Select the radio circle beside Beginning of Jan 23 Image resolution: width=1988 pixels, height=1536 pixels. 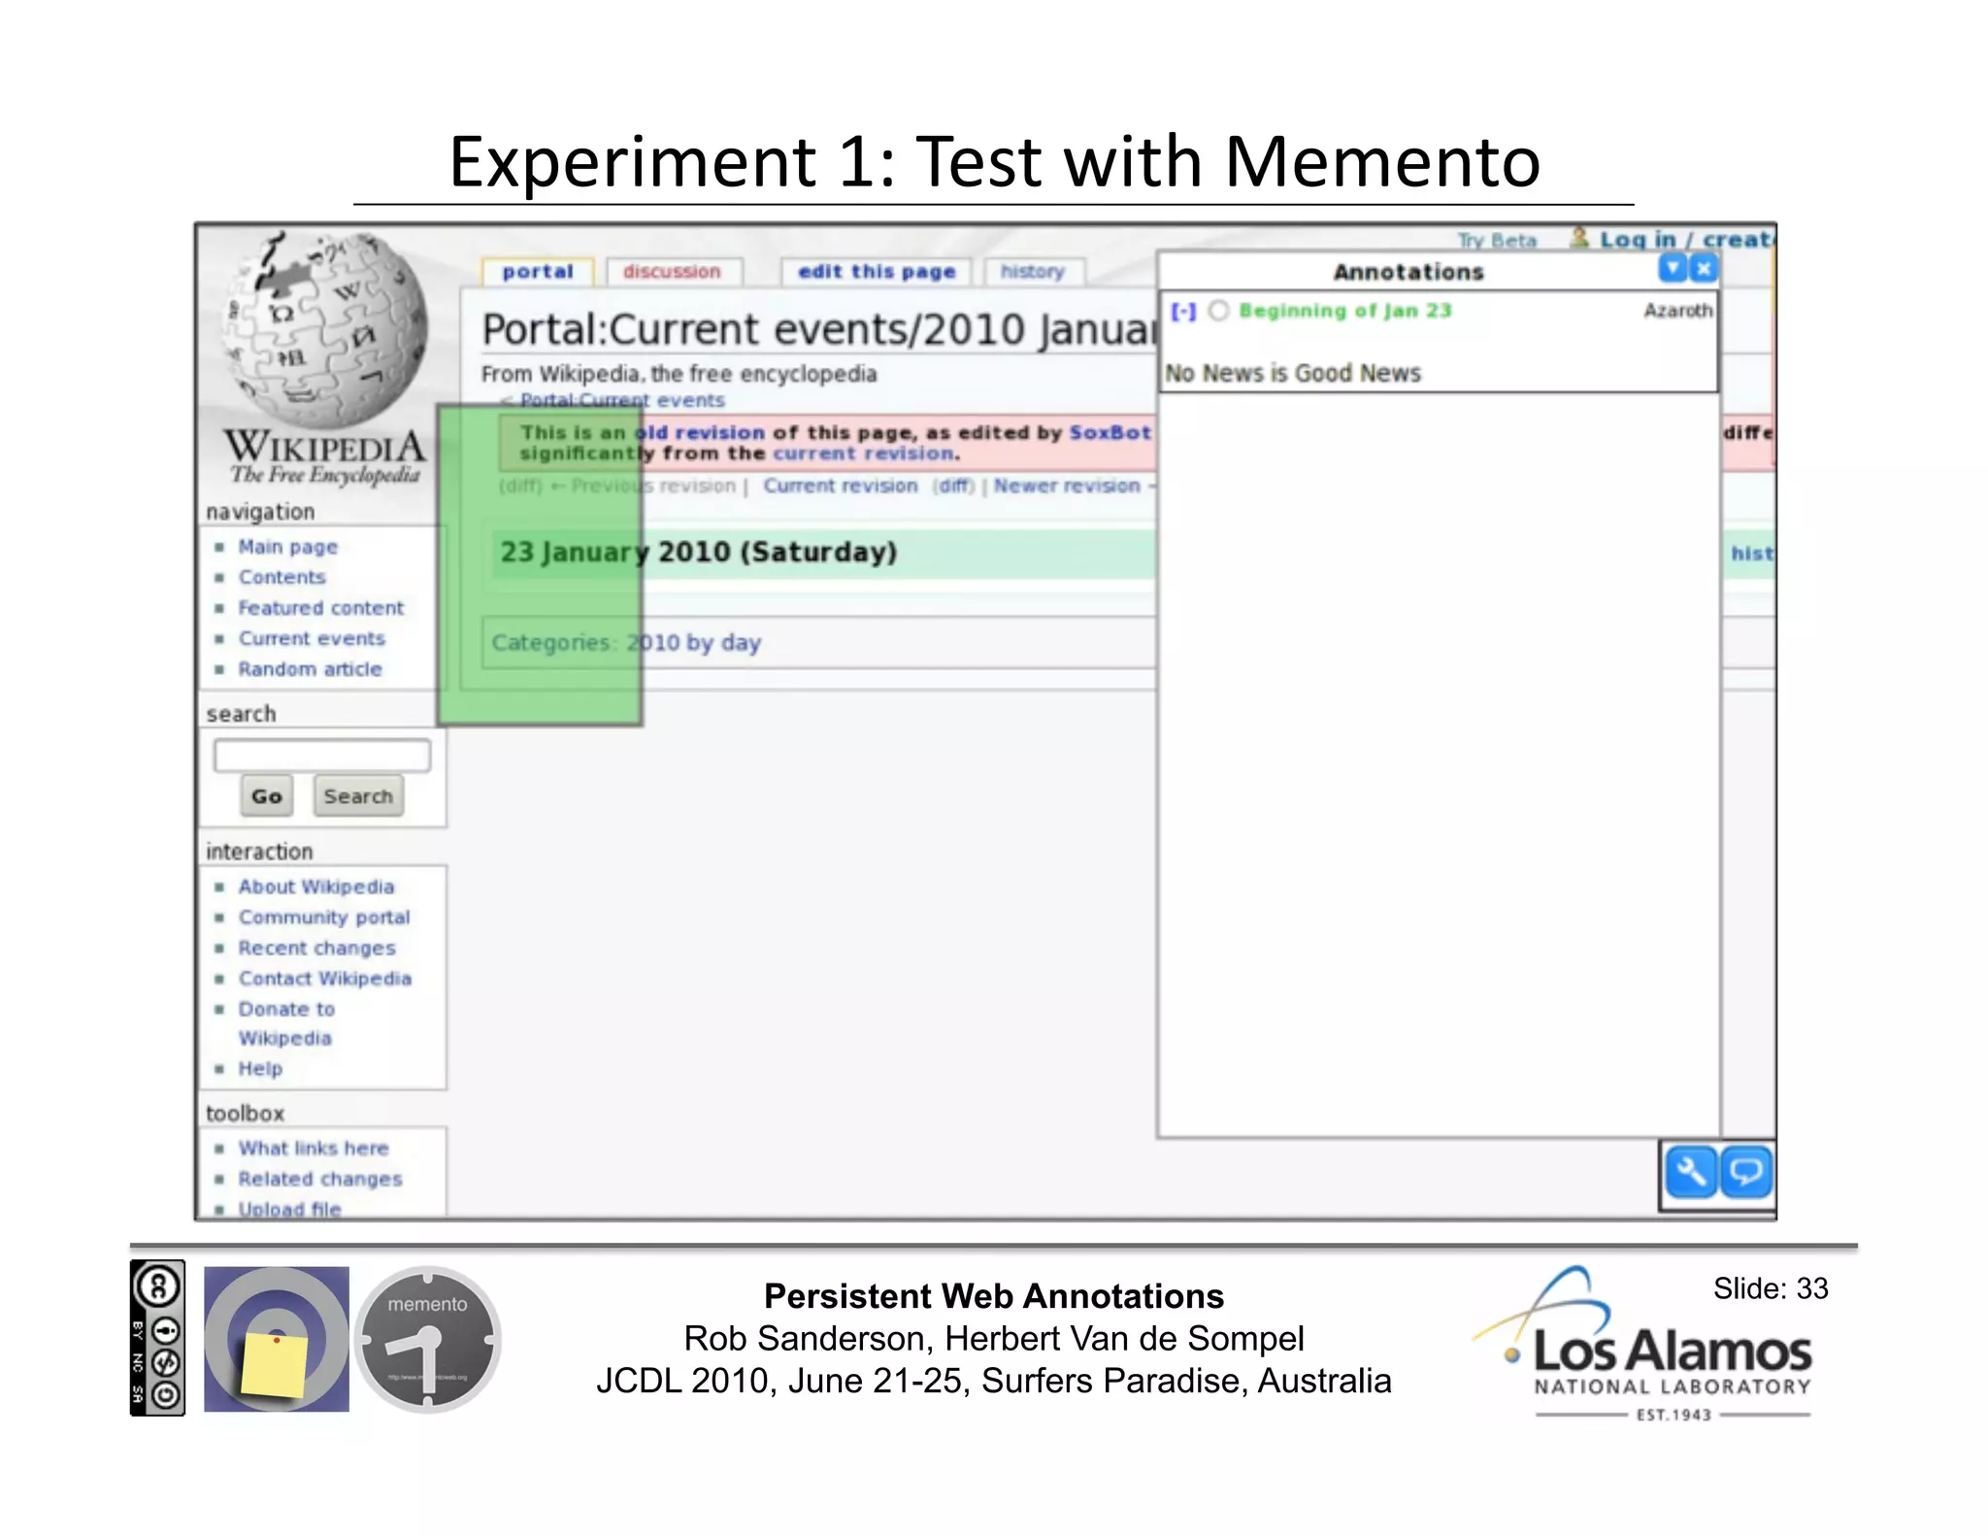click(x=1218, y=310)
